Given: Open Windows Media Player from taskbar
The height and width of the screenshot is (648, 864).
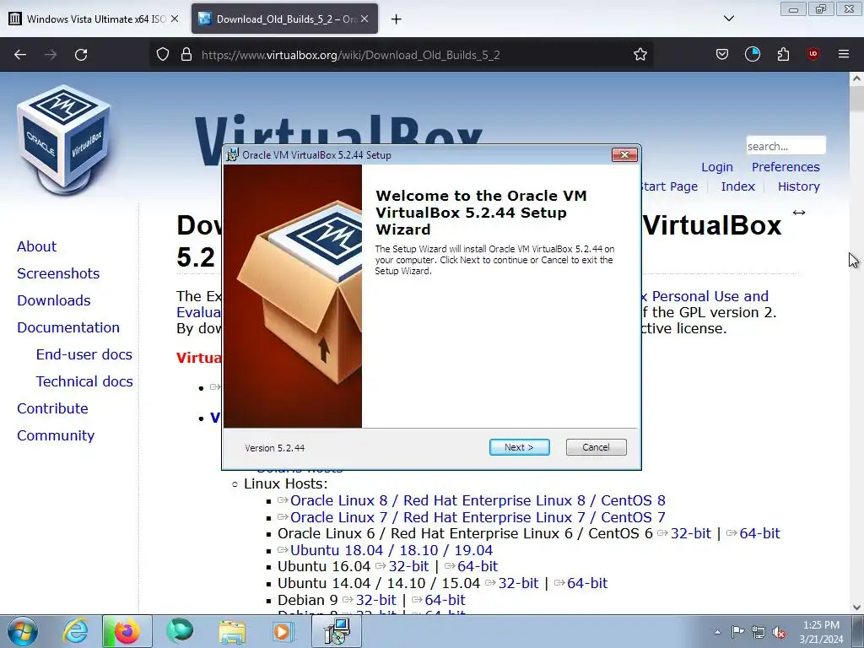Looking at the screenshot, I should [x=284, y=631].
